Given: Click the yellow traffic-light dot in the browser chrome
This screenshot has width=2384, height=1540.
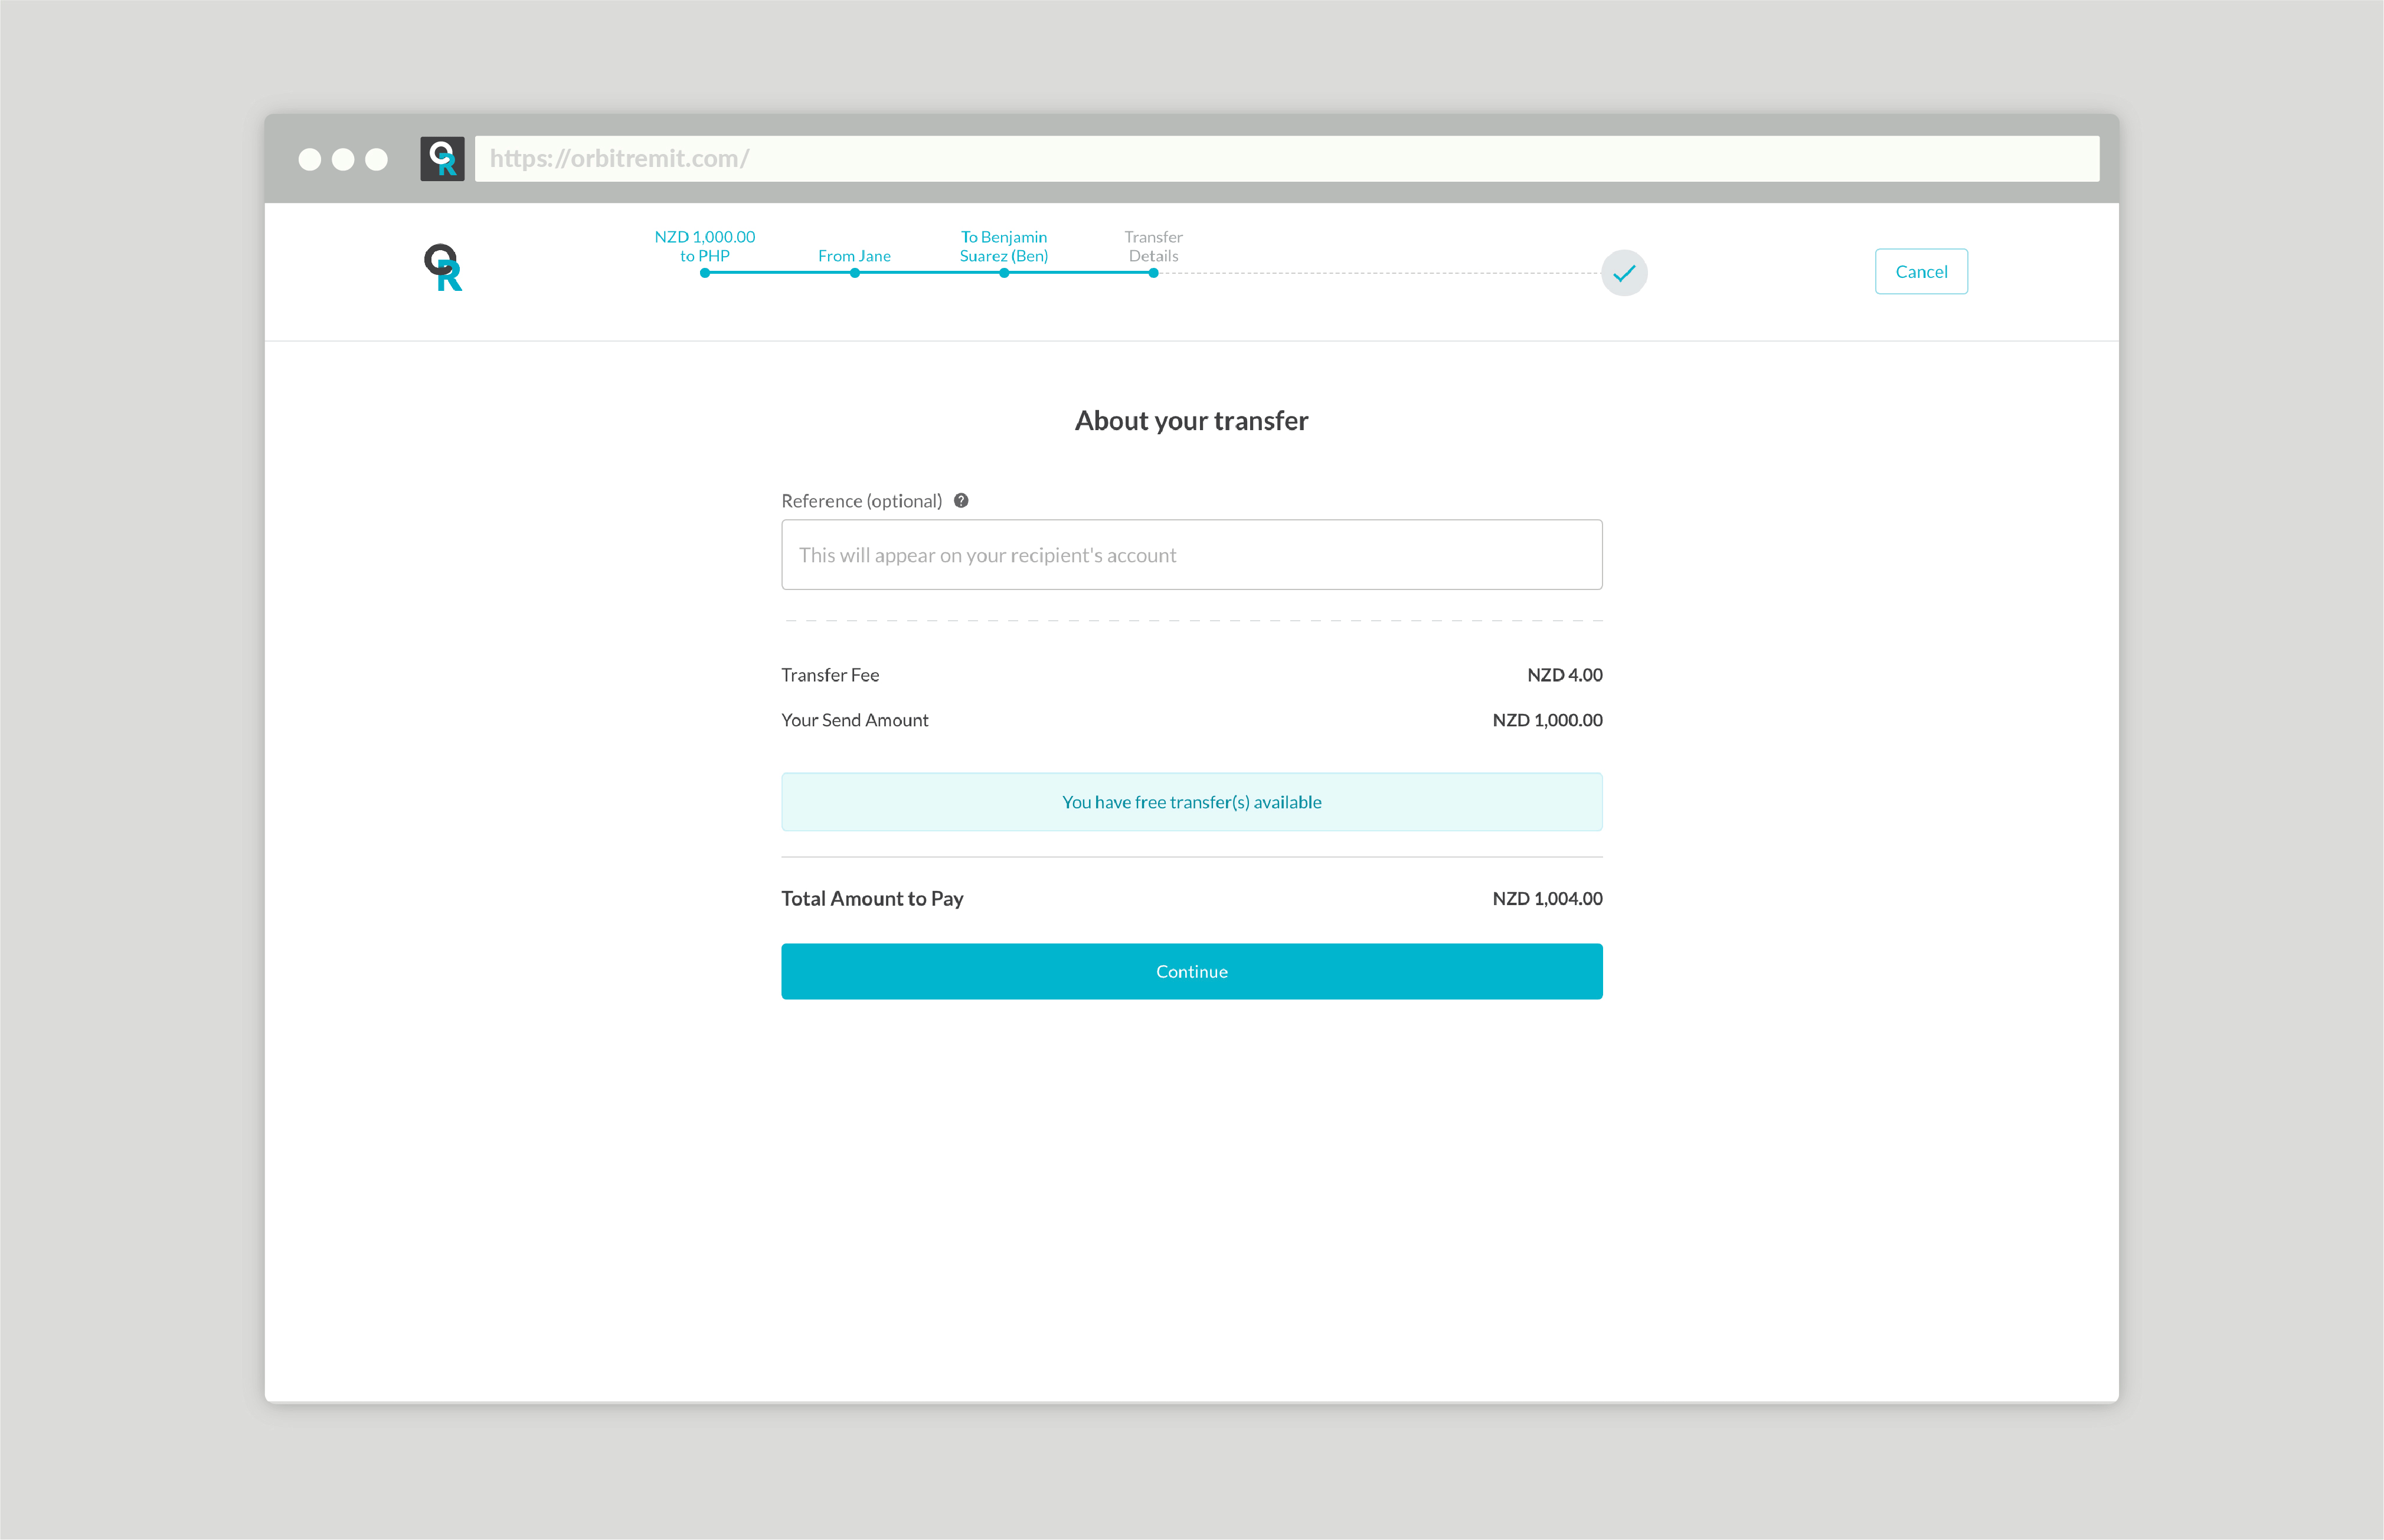Looking at the screenshot, I should point(342,158).
